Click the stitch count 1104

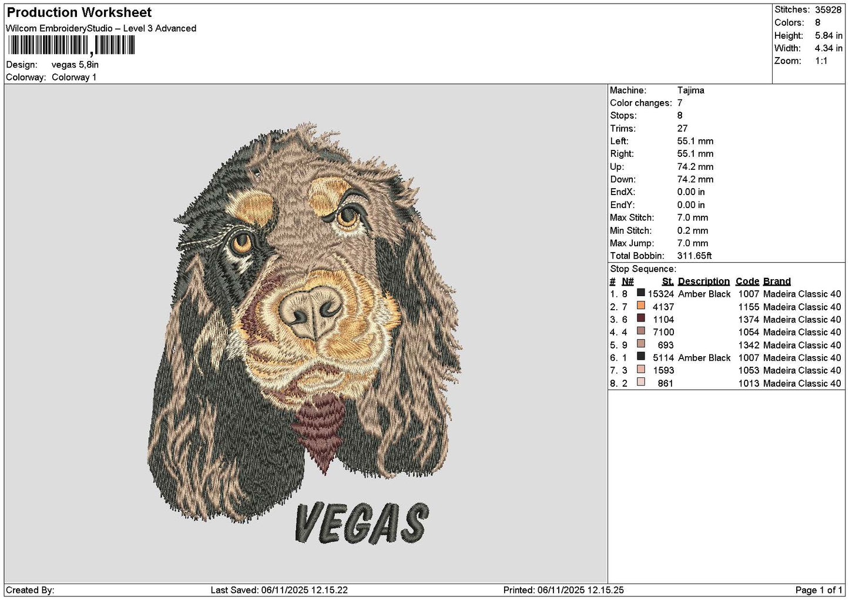pyautogui.click(x=663, y=320)
